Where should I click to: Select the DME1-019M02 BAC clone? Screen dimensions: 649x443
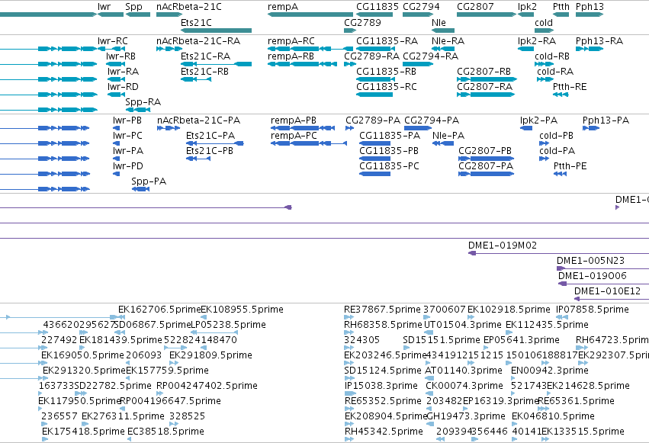click(558, 253)
